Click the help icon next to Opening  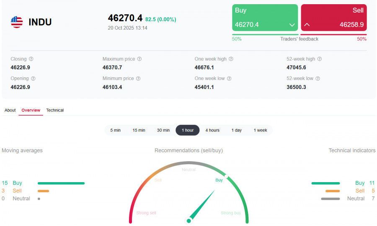(33, 79)
